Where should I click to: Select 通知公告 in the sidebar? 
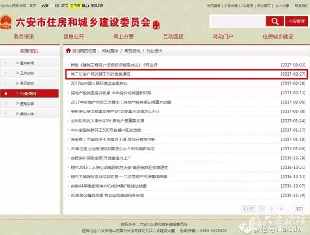pyautogui.click(x=29, y=104)
